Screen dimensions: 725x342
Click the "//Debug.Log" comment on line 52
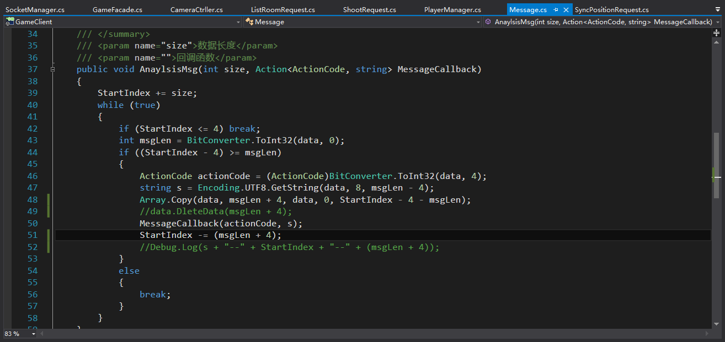pos(290,247)
